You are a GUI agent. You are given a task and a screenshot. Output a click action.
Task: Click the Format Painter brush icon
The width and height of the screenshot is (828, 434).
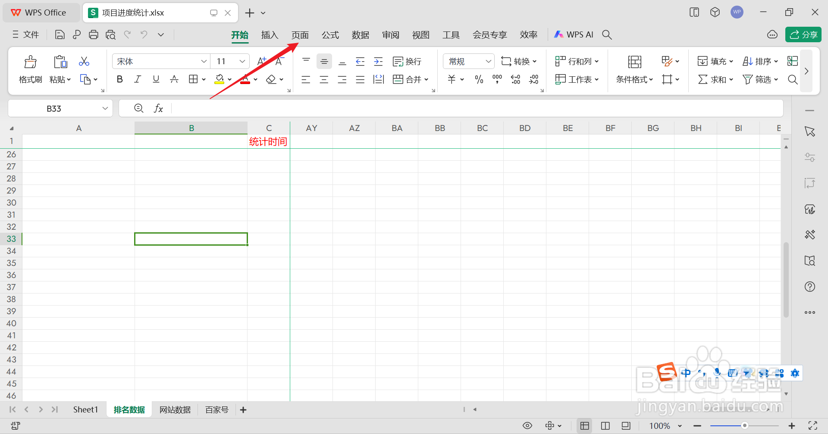pyautogui.click(x=30, y=62)
